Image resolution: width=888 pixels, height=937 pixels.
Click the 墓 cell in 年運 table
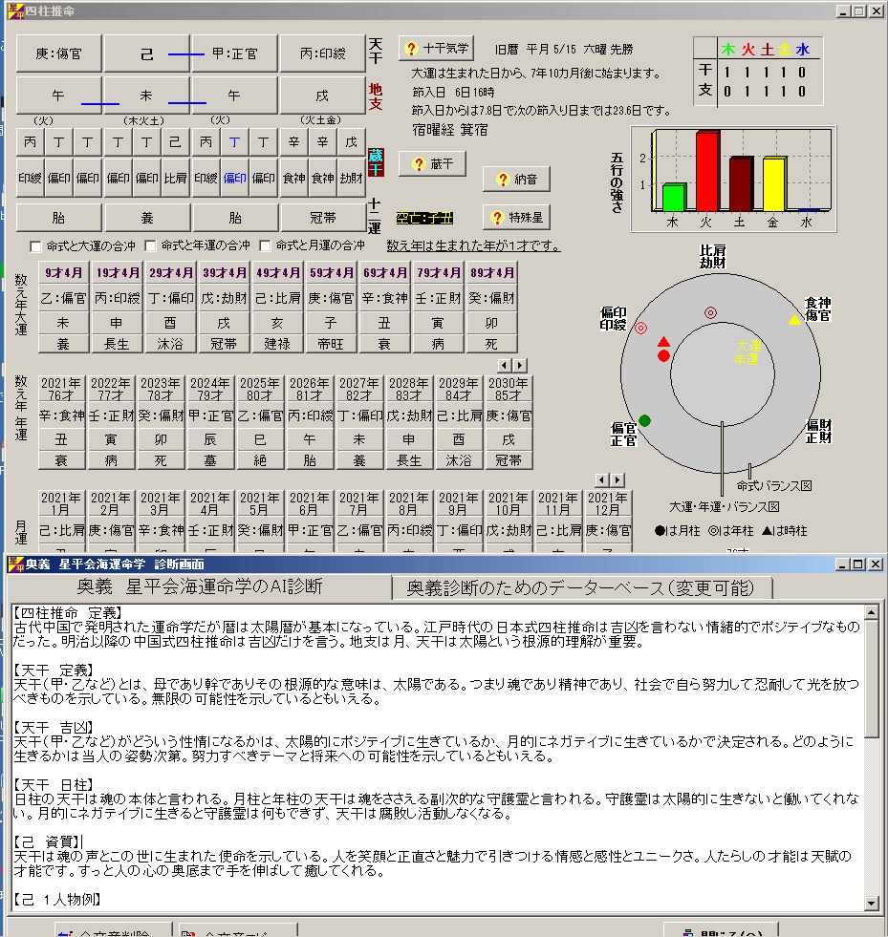coord(210,460)
